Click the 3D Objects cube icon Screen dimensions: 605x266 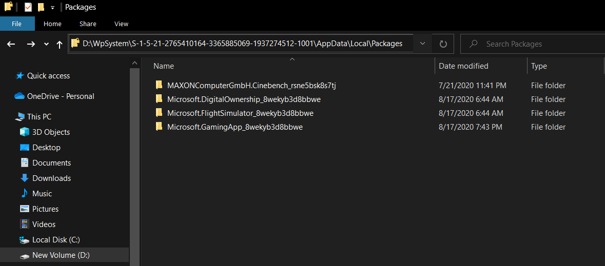(25, 132)
